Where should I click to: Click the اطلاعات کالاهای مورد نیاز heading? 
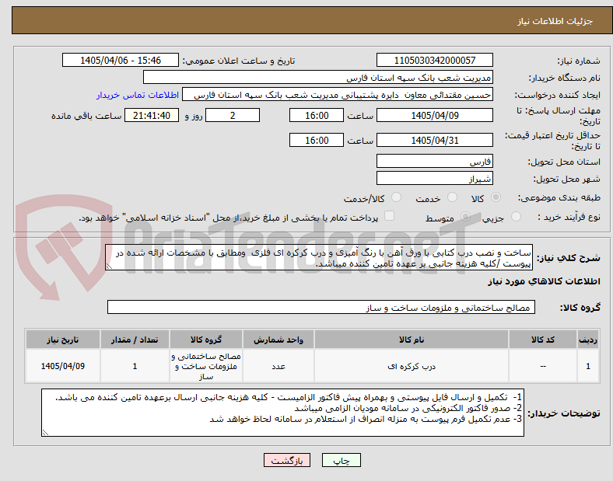[x=544, y=281]
